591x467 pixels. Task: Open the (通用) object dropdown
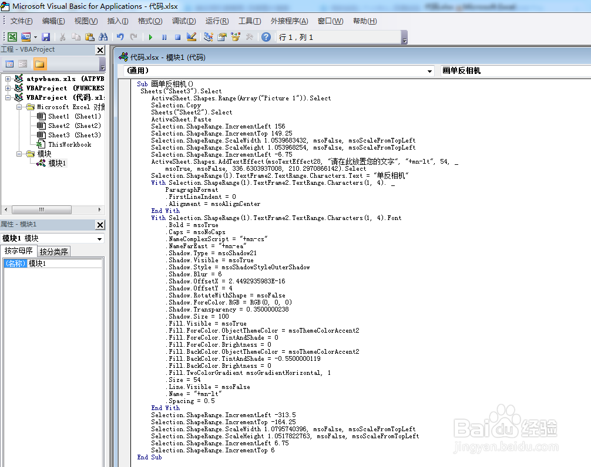[x=429, y=71]
